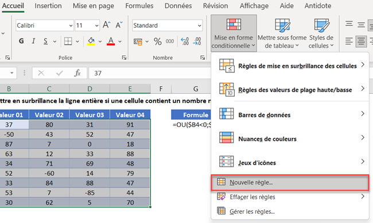The height and width of the screenshot is (223, 373).
Task: Apply yellow fill color bucket
Action: (91, 41)
